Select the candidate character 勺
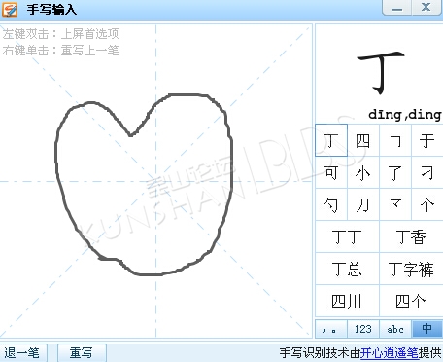 click(331, 204)
